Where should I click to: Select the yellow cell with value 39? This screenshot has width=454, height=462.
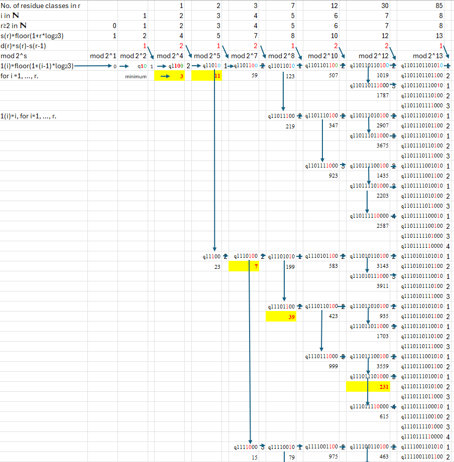point(281,317)
